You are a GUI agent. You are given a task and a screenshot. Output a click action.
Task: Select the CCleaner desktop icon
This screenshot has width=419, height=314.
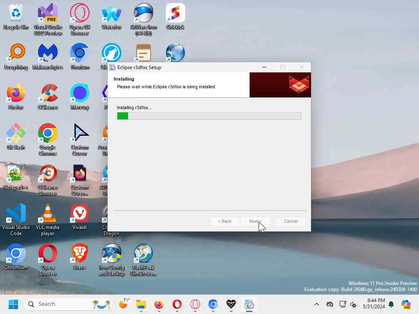47,97
